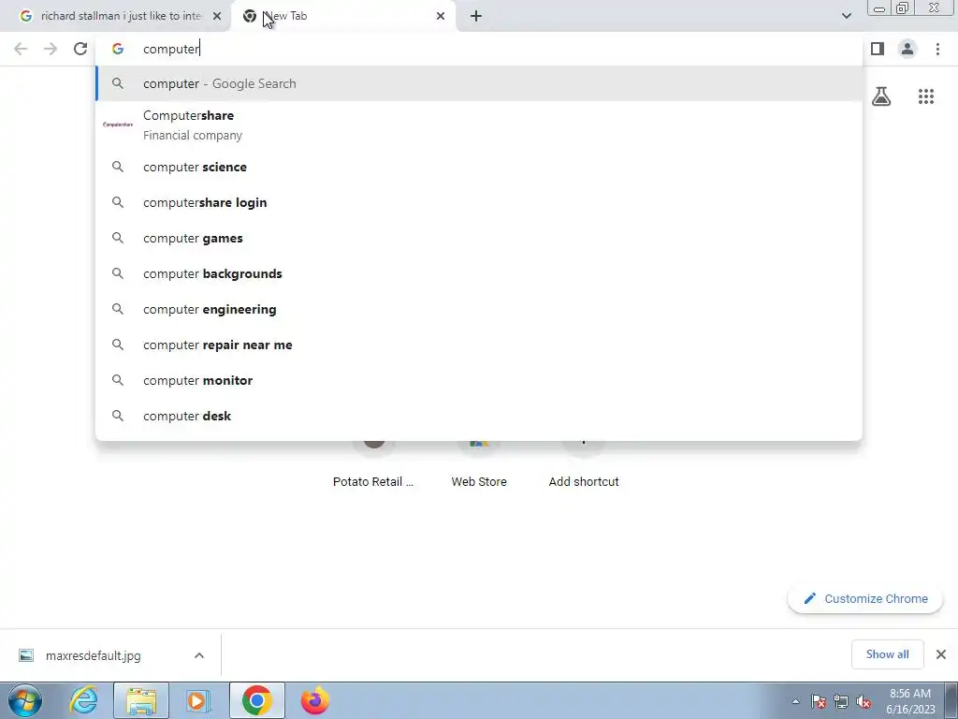The width and height of the screenshot is (958, 719).
Task: Click the magnifier icon beside computer games
Action: coord(118,238)
